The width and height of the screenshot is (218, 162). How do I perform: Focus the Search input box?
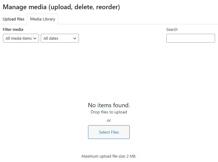click(191, 38)
